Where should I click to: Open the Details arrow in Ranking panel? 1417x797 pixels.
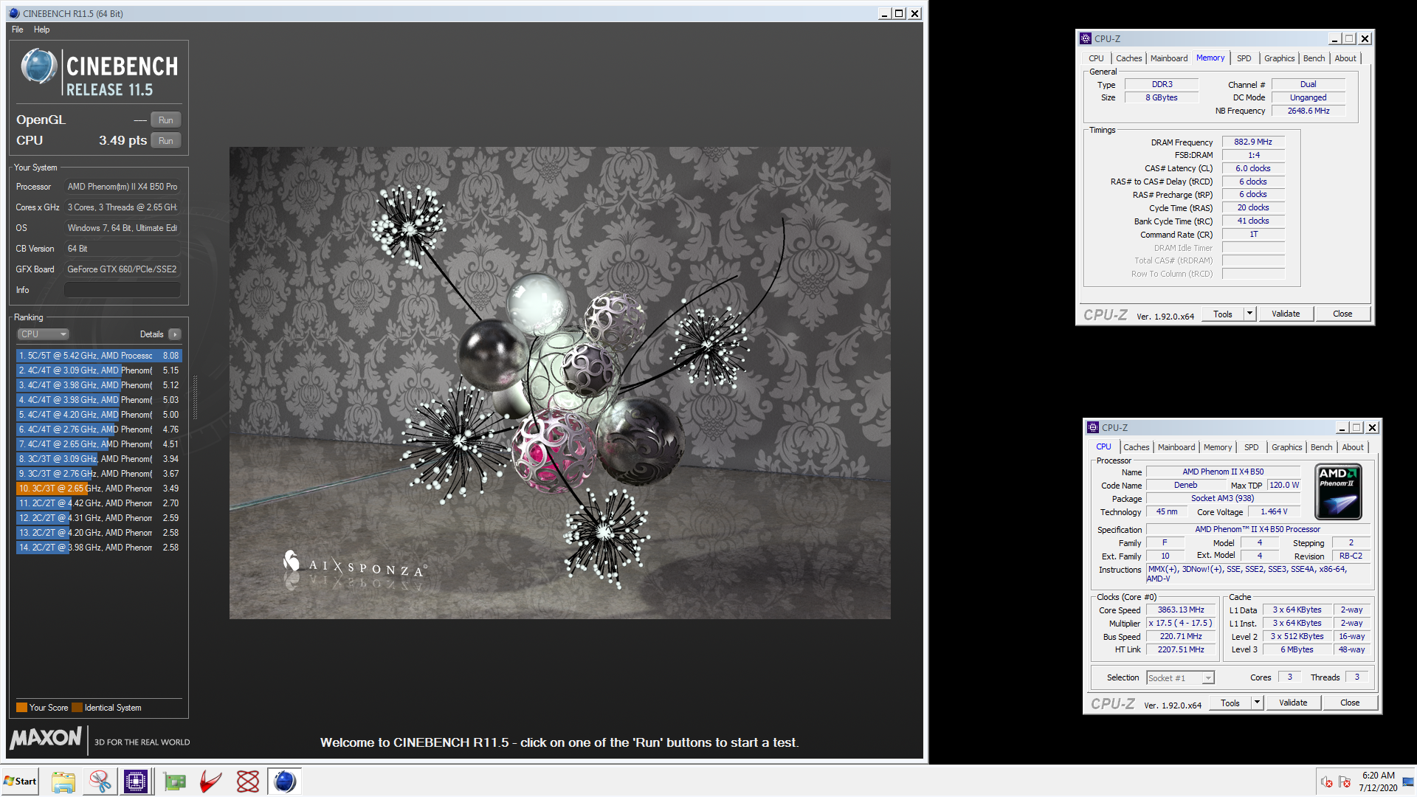click(175, 334)
